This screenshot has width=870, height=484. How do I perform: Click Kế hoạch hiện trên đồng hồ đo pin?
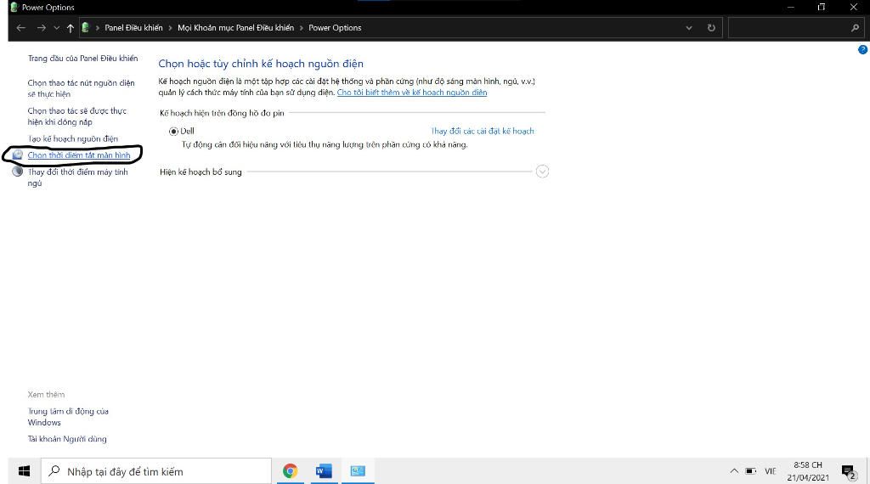click(222, 113)
